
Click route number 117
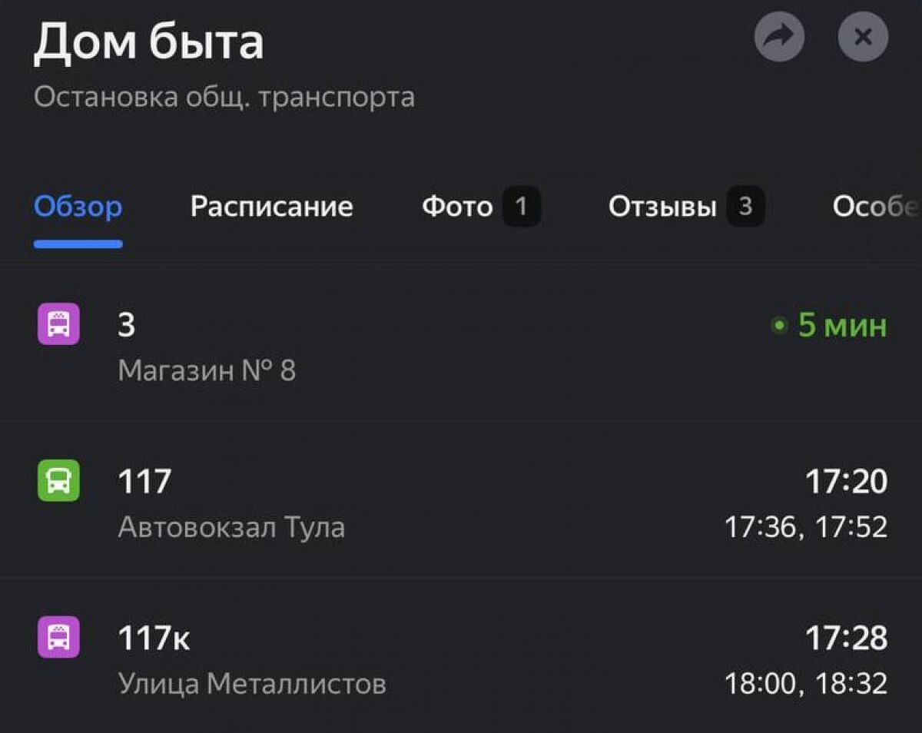pos(142,482)
